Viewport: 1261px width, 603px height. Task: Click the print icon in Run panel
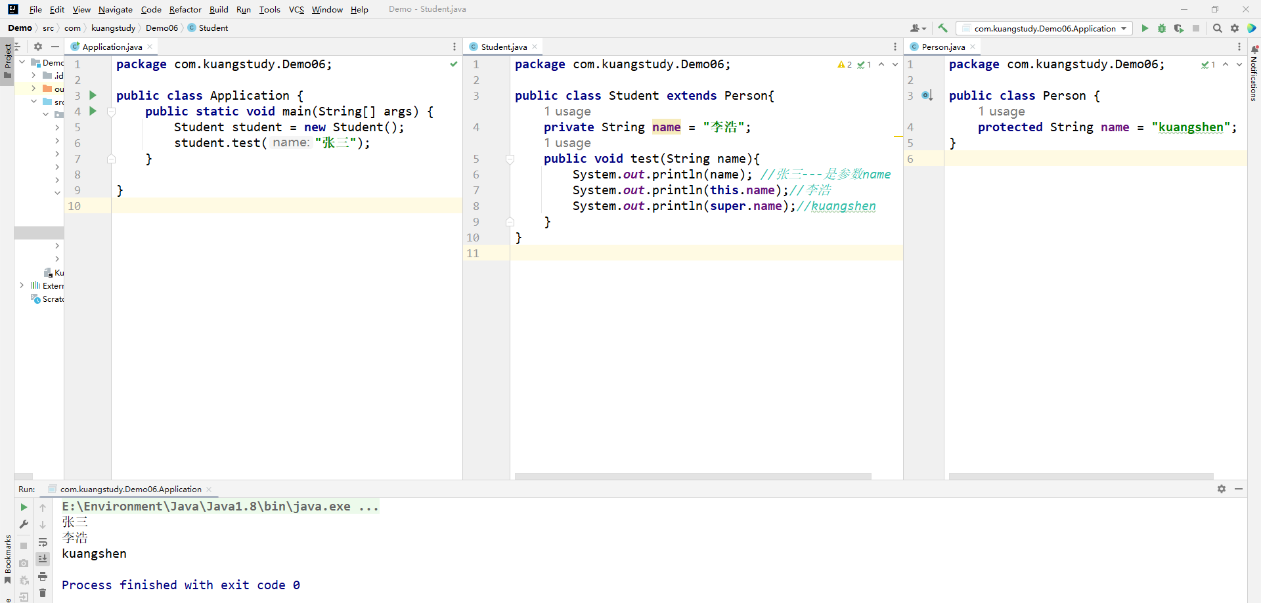click(43, 576)
